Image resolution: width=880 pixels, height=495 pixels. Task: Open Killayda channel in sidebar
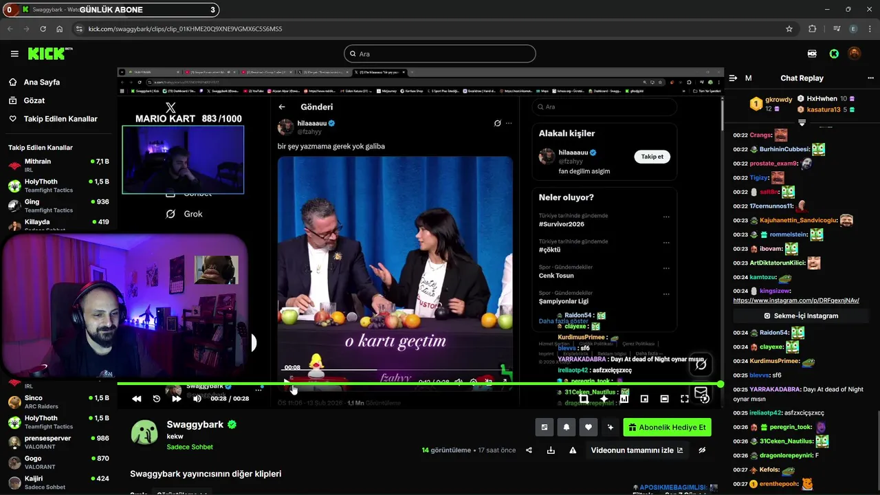[x=58, y=224]
